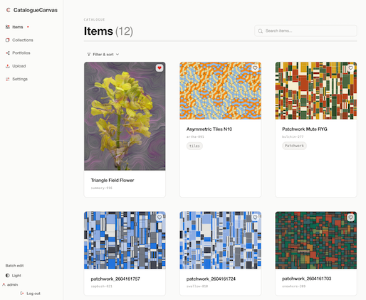Click the Items grid icon
Screen dimensions: 366x300
[8, 27]
